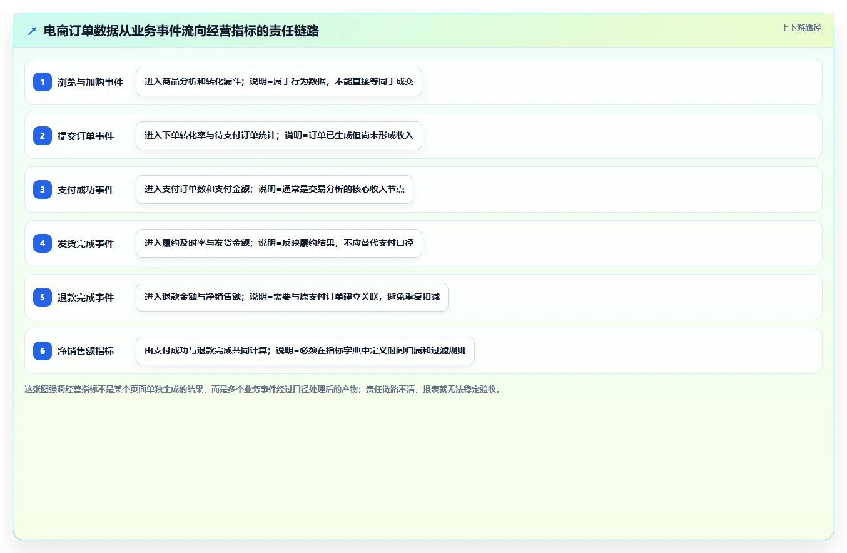This screenshot has height=553, width=847.
Task: Select the 提交订单事件 label
Action: click(x=86, y=136)
